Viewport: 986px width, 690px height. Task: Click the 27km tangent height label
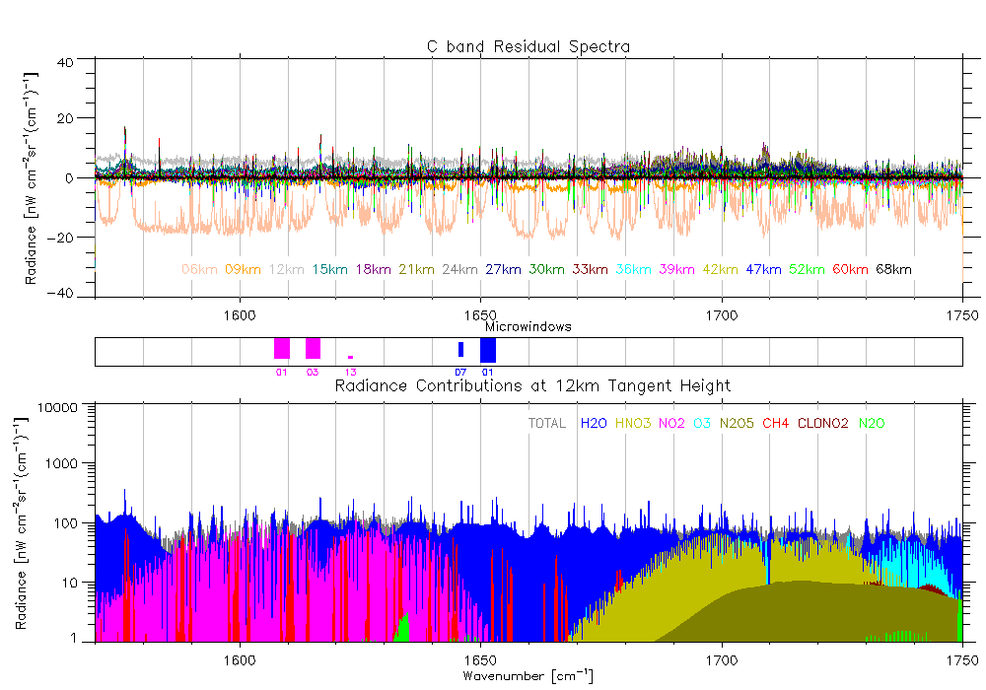point(504,269)
